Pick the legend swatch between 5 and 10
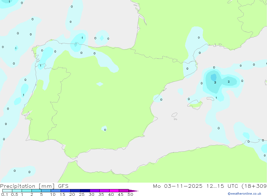The height and width of the screenshot is (196, 267). (46, 191)
